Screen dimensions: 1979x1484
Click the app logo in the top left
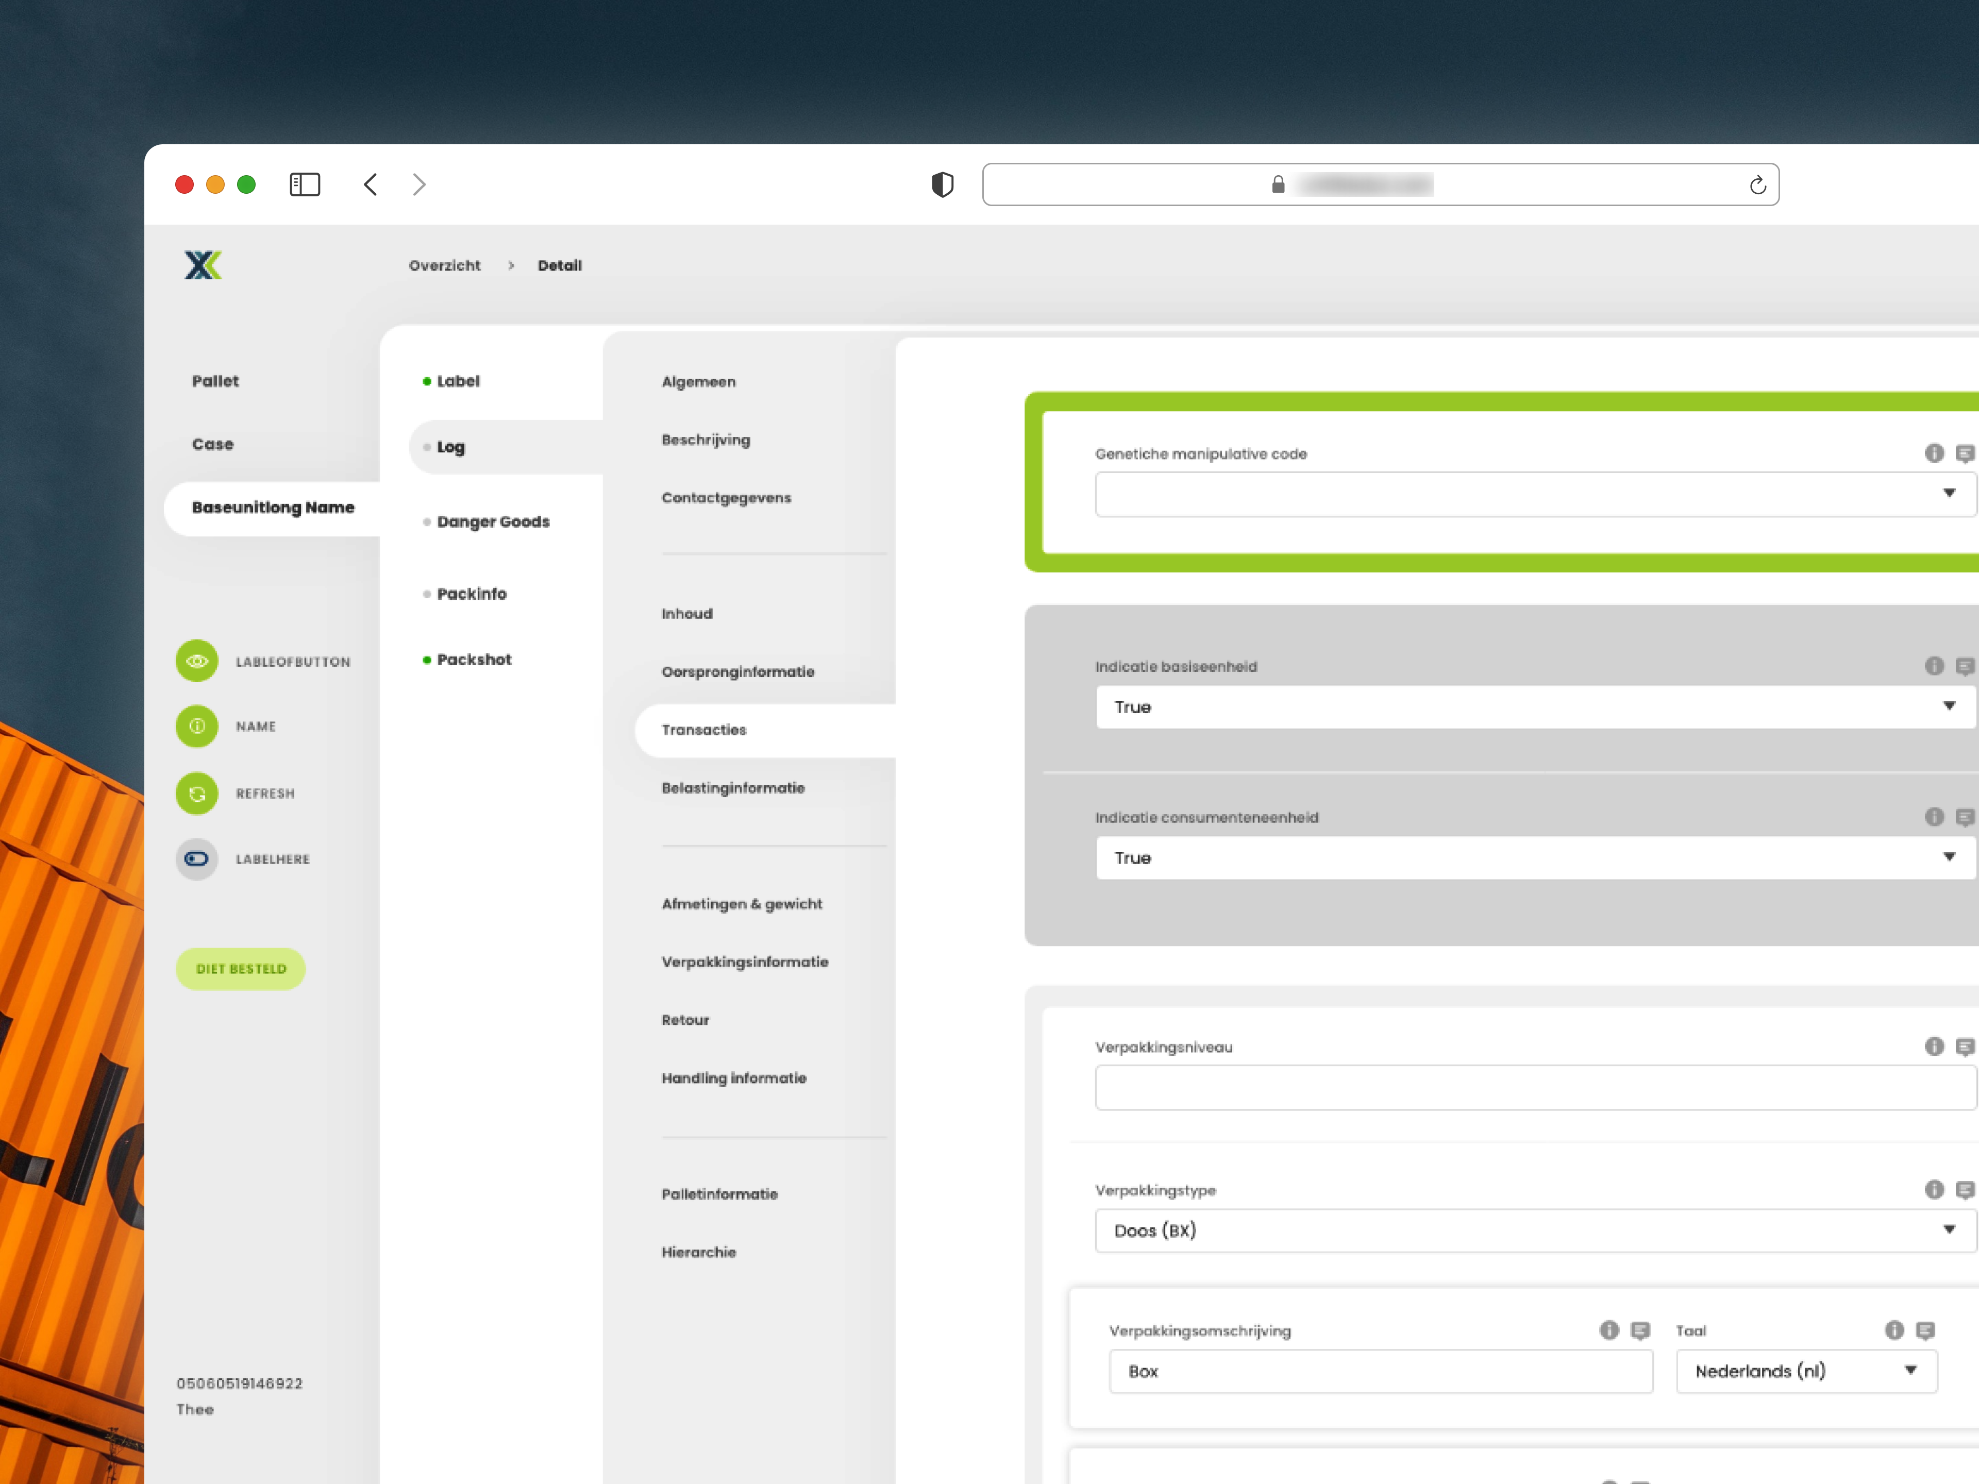tap(202, 265)
